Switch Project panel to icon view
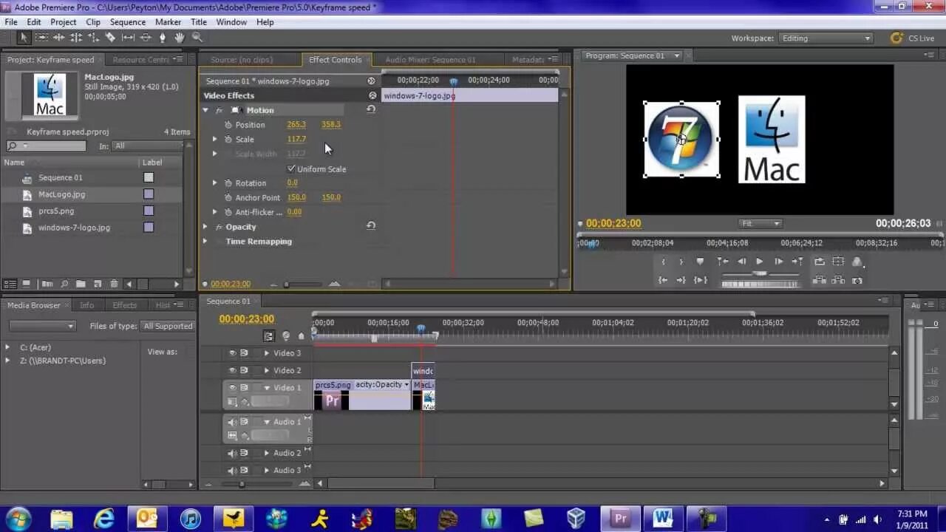This screenshot has width=946, height=532. (x=27, y=284)
